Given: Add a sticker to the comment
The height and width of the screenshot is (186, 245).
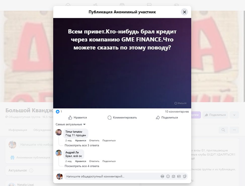Looking at the screenshot, I should [184, 176].
